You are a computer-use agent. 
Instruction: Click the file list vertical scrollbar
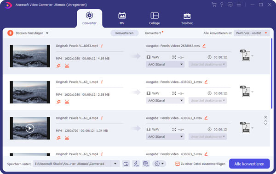pos(272,74)
